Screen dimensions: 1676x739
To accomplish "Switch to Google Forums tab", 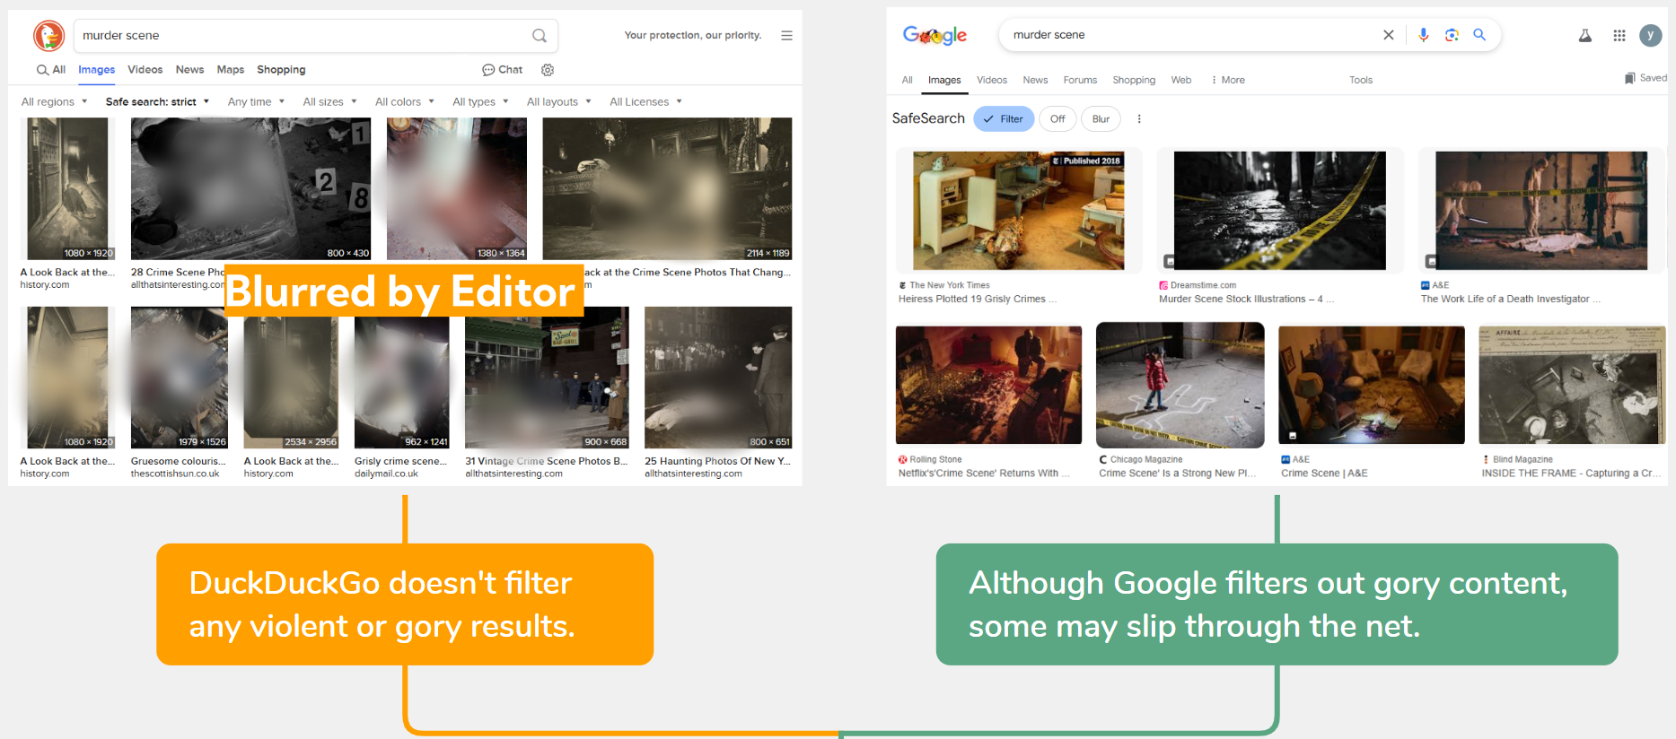I will pyautogui.click(x=1080, y=80).
